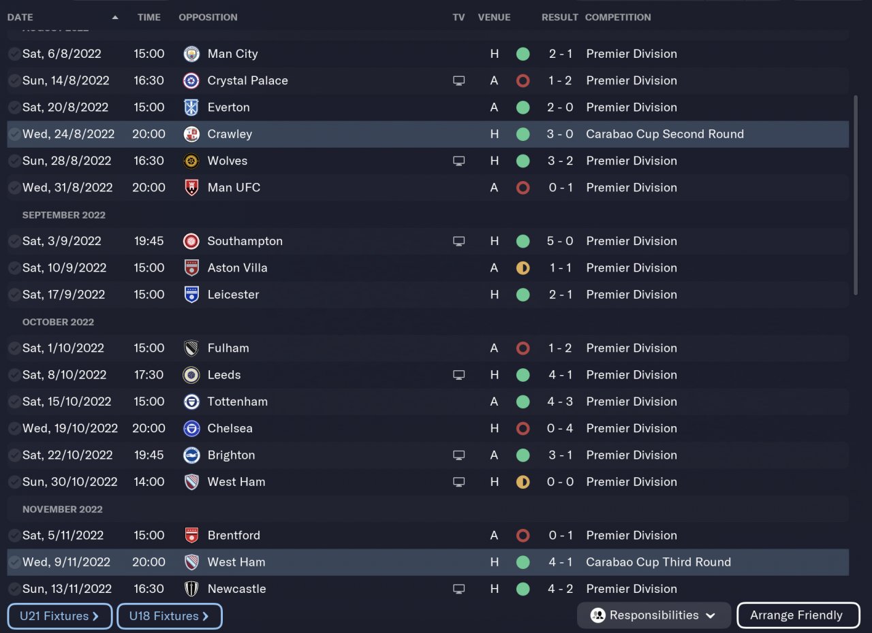Viewport: 872px width, 633px height.
Task: Click the TV icon on Brighton fixture
Action: 459,455
